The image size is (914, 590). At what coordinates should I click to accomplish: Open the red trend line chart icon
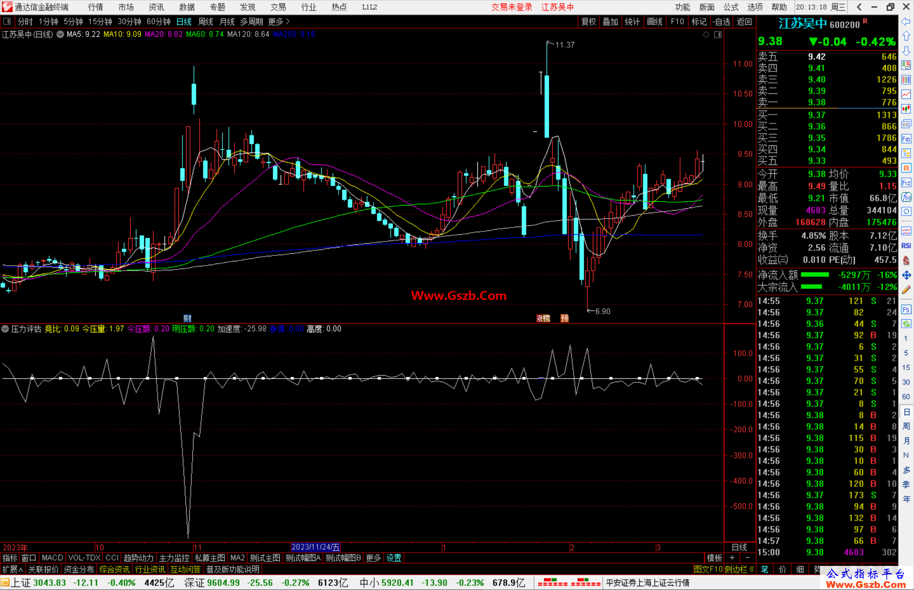pyautogui.click(x=906, y=95)
